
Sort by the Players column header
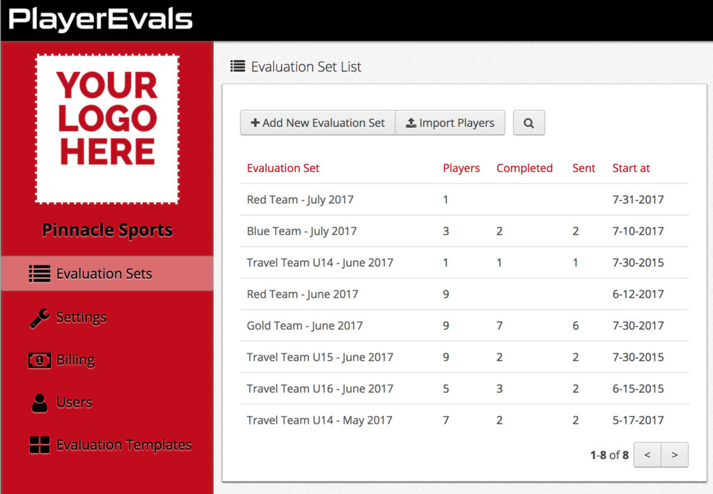pos(461,168)
